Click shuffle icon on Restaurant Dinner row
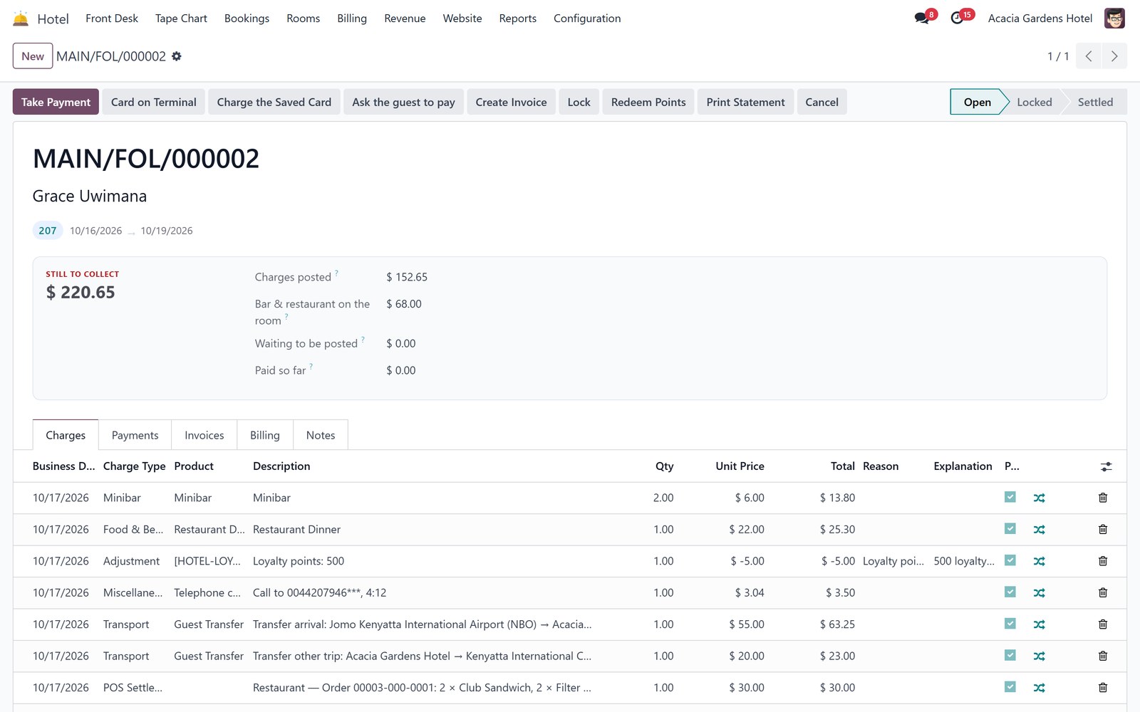This screenshot has height=712, width=1140. pos(1040,530)
